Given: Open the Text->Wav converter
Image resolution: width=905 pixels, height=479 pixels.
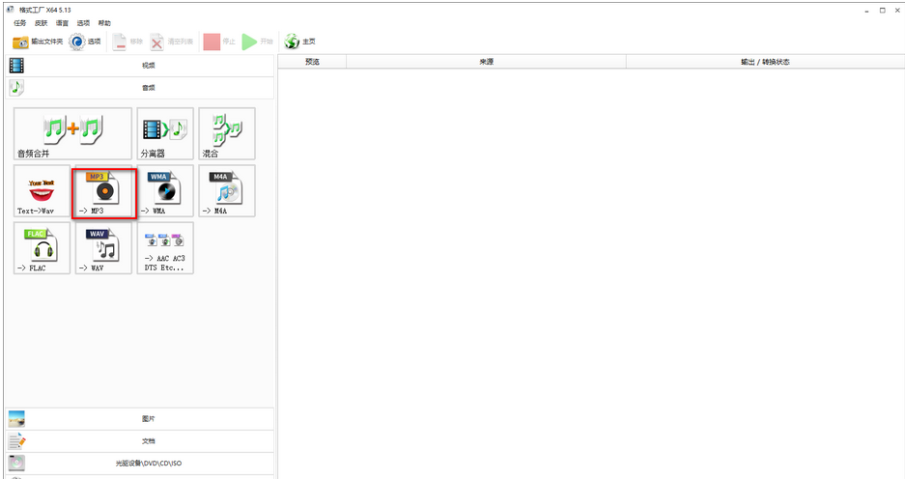Looking at the screenshot, I should pyautogui.click(x=42, y=191).
